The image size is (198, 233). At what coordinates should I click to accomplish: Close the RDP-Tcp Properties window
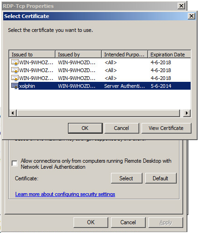(181, 6)
